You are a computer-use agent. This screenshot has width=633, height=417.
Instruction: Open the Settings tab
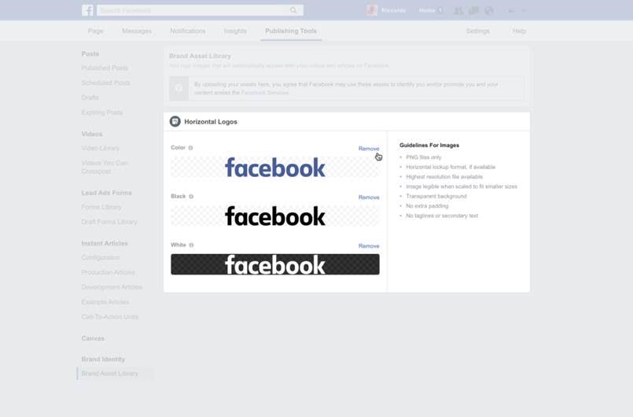(x=477, y=31)
